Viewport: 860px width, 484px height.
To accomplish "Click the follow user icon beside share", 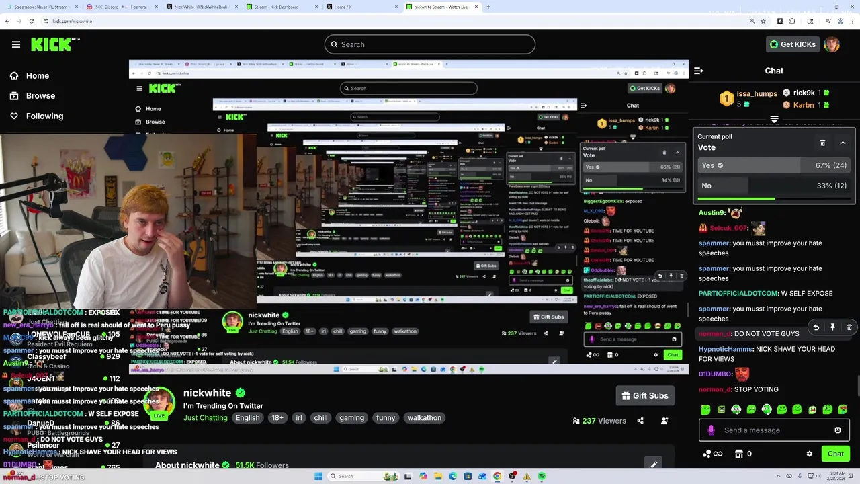I will click(664, 421).
